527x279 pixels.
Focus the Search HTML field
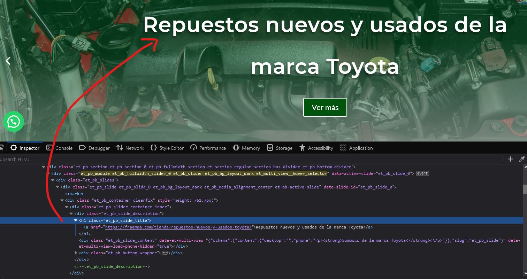tap(251, 159)
